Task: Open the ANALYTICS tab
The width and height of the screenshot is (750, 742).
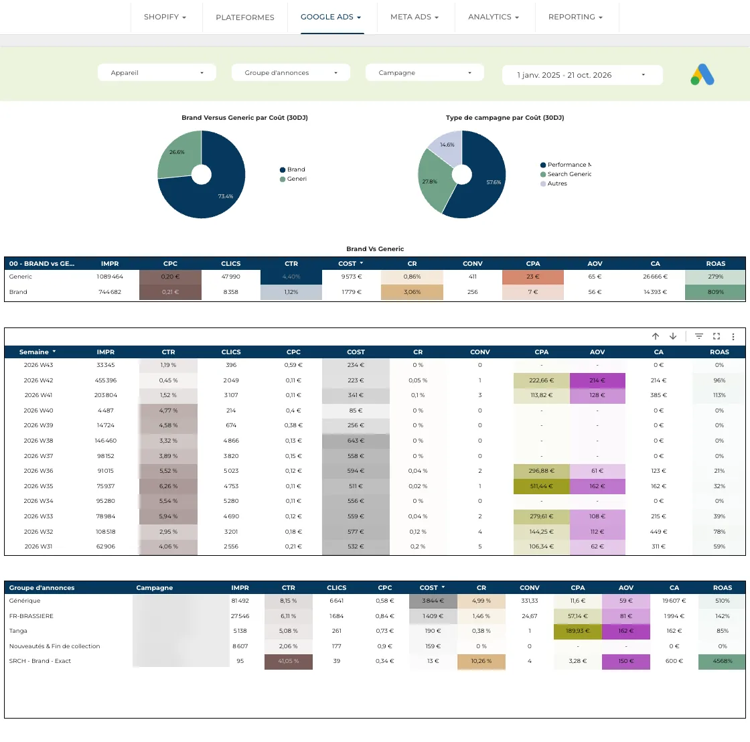Action: 493,17
